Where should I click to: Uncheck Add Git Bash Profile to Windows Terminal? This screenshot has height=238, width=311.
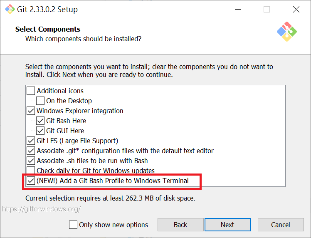pos(31,181)
